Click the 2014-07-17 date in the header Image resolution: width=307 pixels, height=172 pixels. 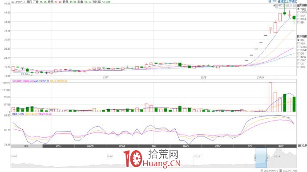click(18, 2)
